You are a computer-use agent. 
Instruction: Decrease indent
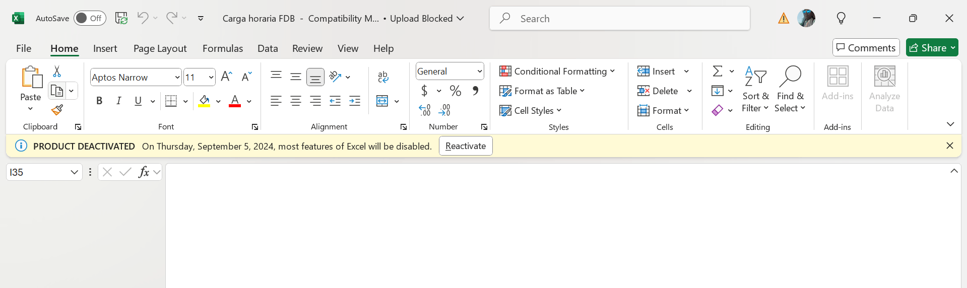pyautogui.click(x=335, y=101)
